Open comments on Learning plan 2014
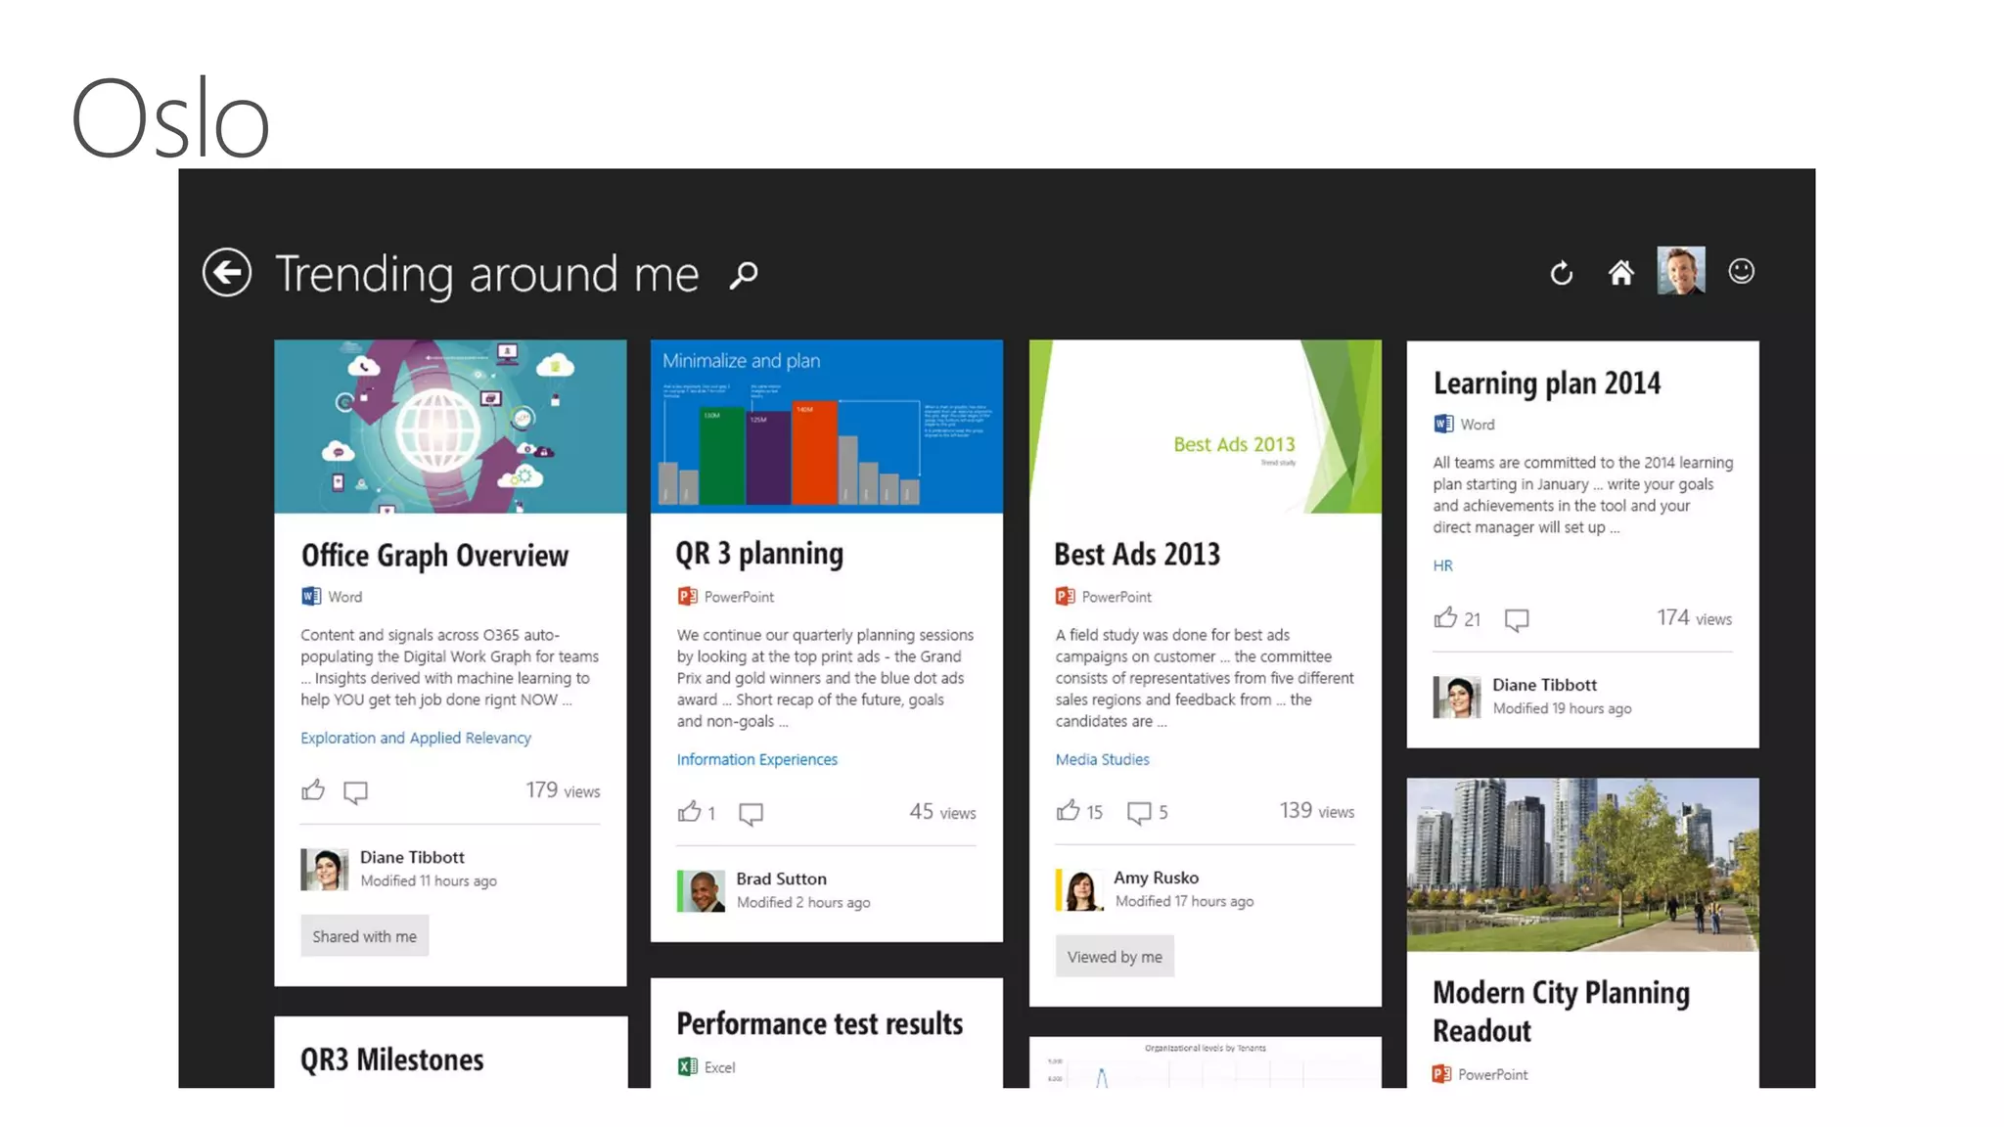This screenshot has width=2004, height=1127. [x=1516, y=619]
